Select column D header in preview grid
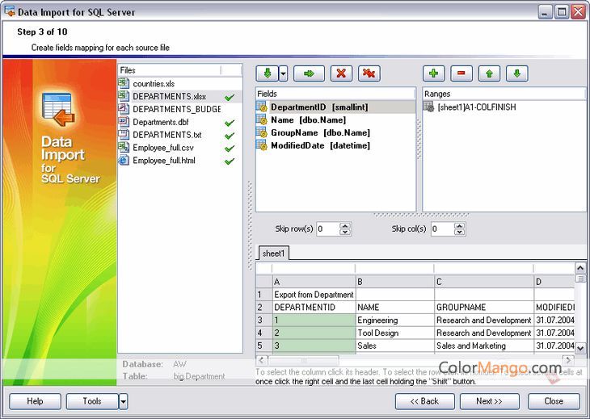The image size is (590, 419). tap(554, 282)
